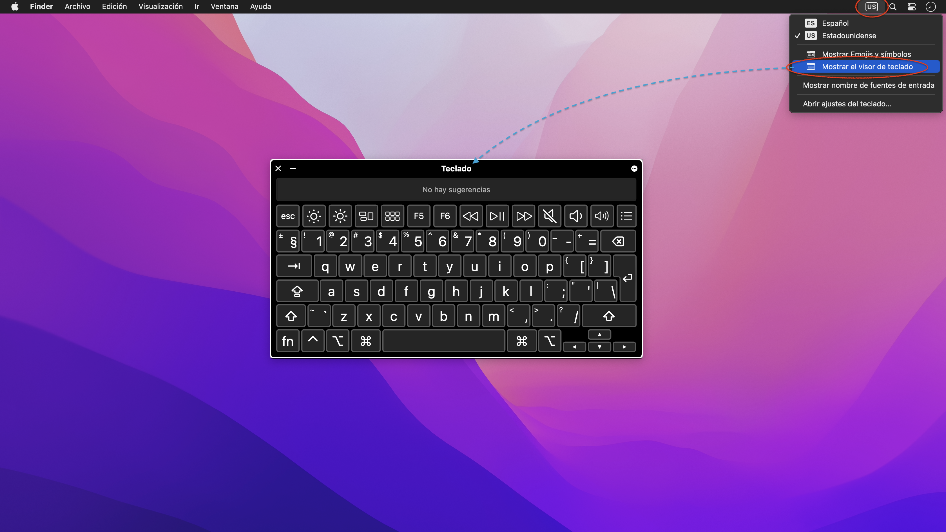Click Mostrar nombre de fuentes de entrada
Image resolution: width=946 pixels, height=532 pixels.
[x=868, y=85]
